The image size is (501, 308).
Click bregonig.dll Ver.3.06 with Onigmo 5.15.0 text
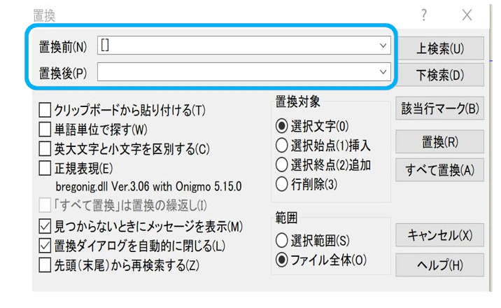148,186
